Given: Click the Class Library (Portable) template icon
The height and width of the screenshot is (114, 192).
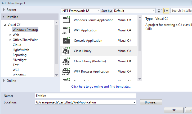Looking at the screenshot, I should (x=66, y=61).
